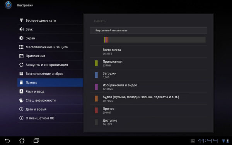Image resolution: width=232 pixels, height=145 pixels.
Task: Open Приложения 337МБ storage row
Action: click(x=148, y=63)
